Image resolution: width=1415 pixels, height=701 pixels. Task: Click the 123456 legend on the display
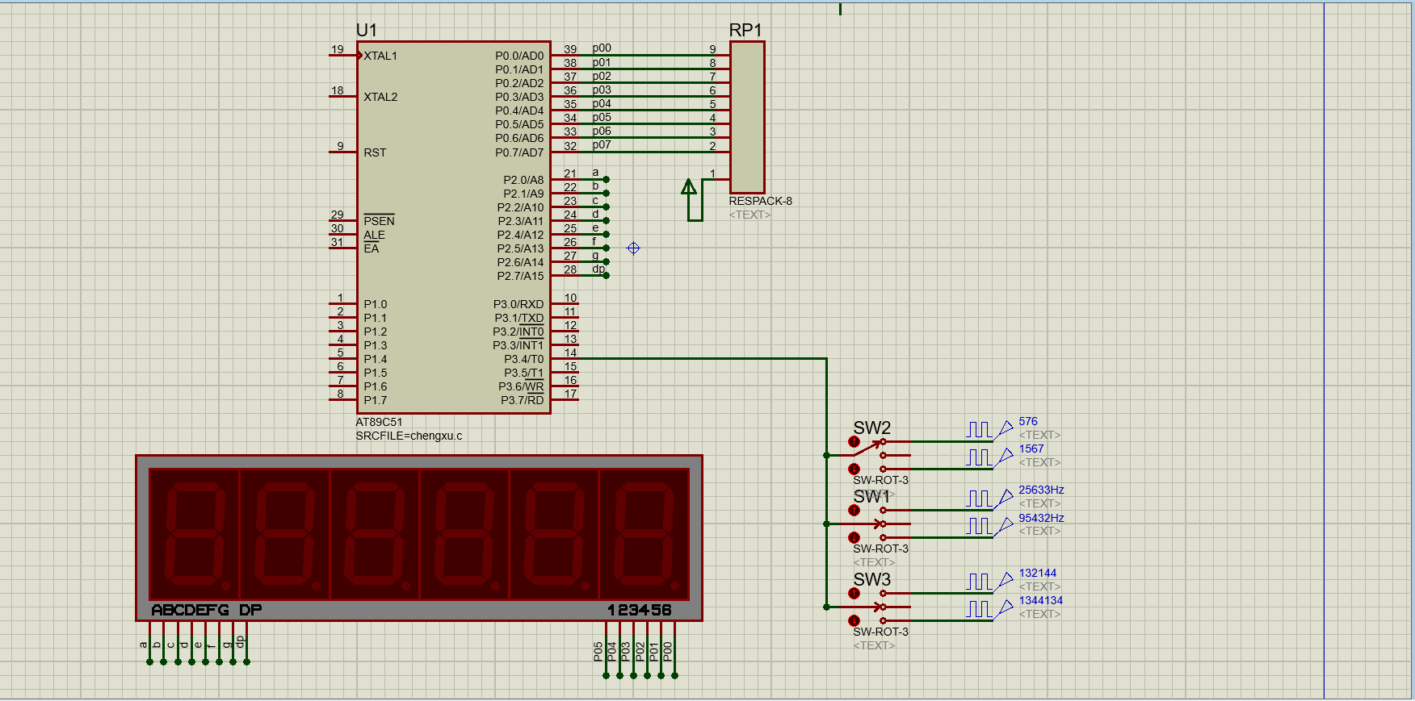pyautogui.click(x=640, y=610)
